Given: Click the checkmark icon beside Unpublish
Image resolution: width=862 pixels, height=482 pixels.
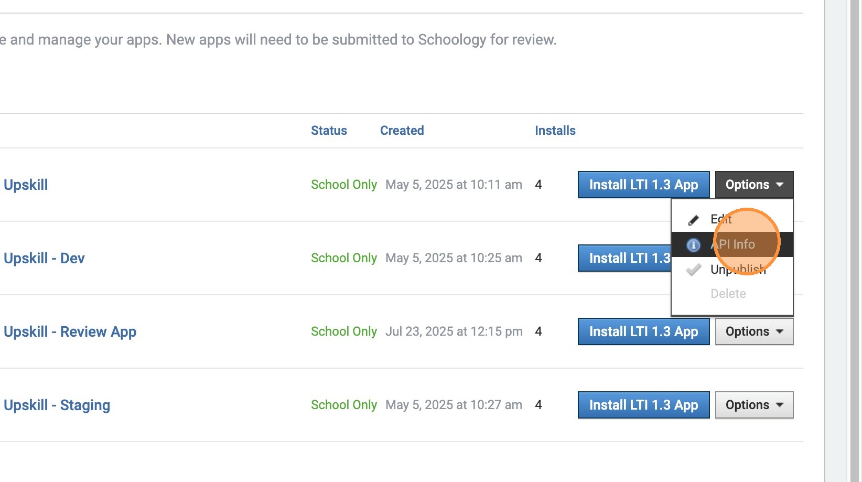Looking at the screenshot, I should coord(693,270).
